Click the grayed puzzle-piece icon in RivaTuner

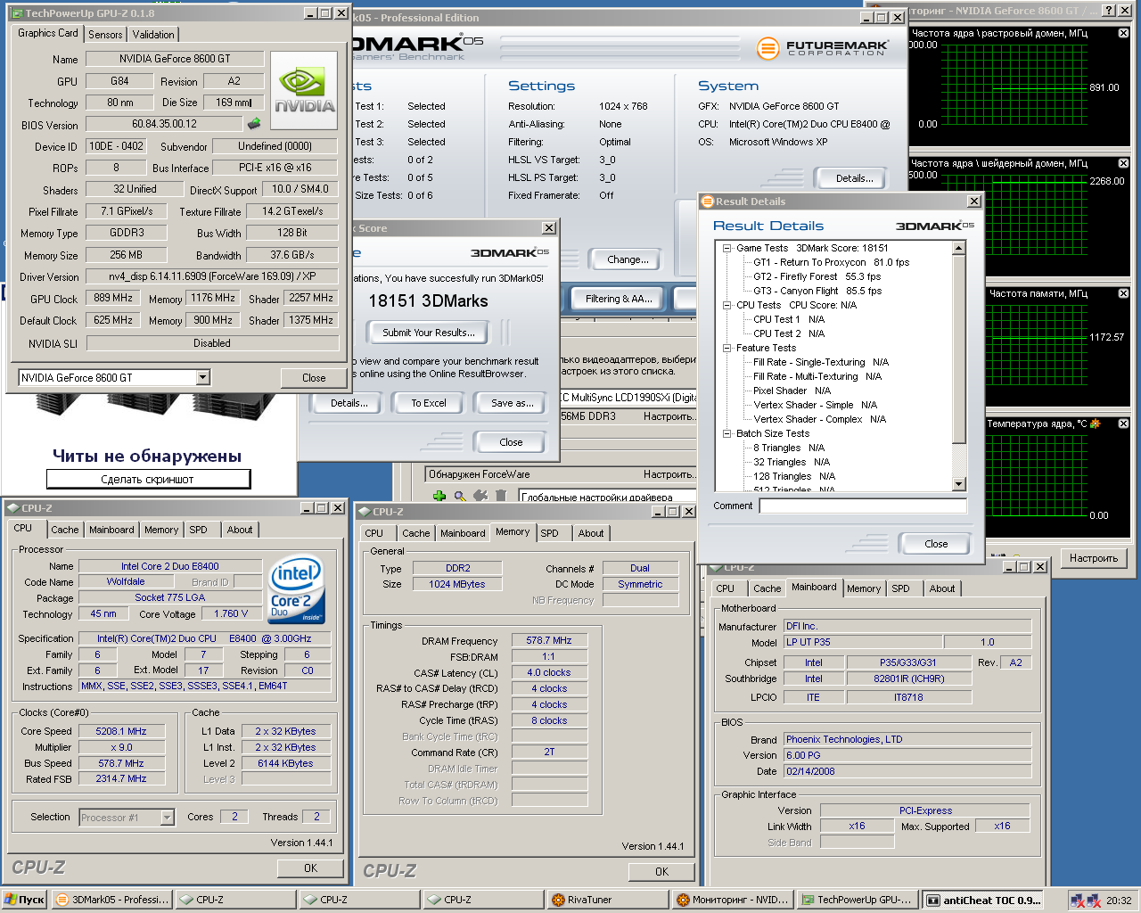point(480,497)
